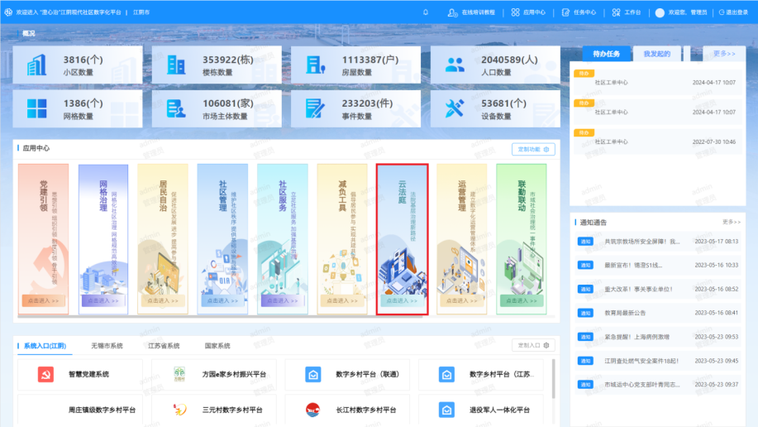
Task: Open 应用中心 in the top bar
Action: (x=528, y=12)
